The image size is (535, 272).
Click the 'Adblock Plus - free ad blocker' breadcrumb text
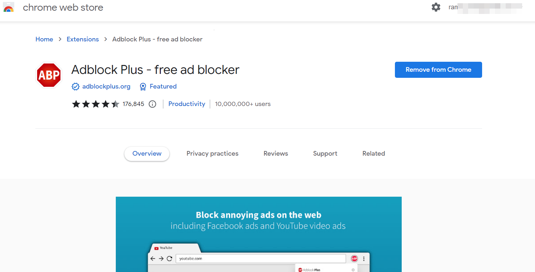coord(157,39)
